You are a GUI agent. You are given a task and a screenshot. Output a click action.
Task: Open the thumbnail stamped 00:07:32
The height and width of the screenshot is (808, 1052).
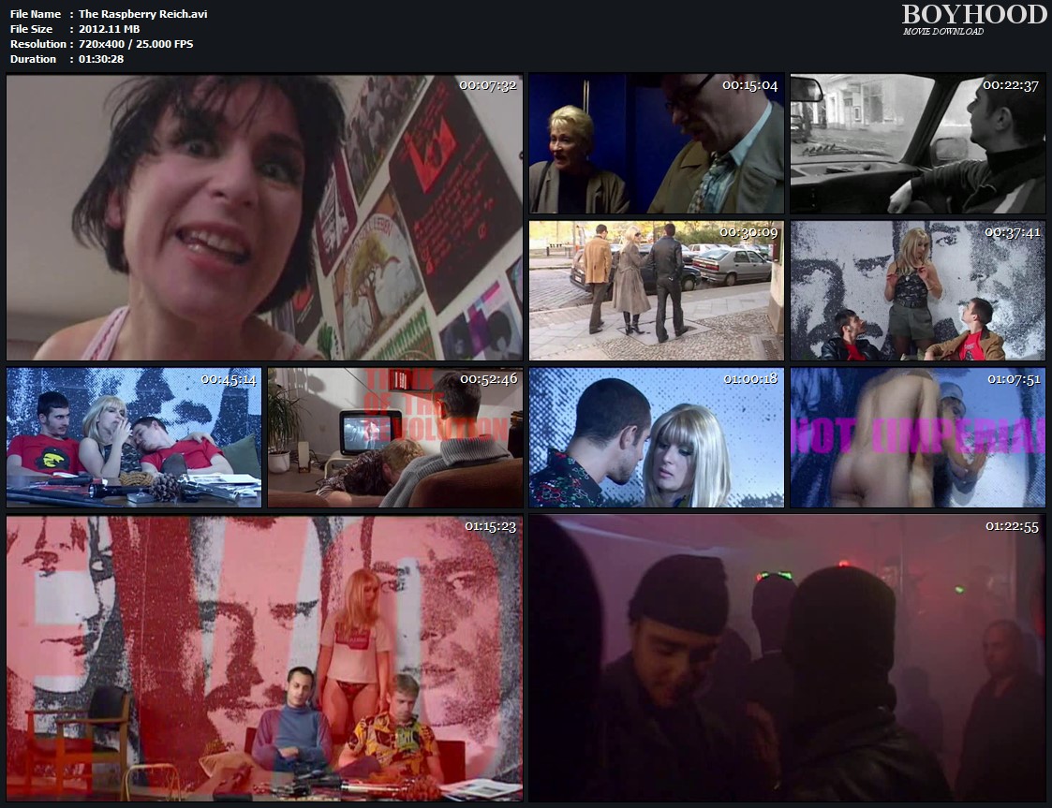point(264,217)
